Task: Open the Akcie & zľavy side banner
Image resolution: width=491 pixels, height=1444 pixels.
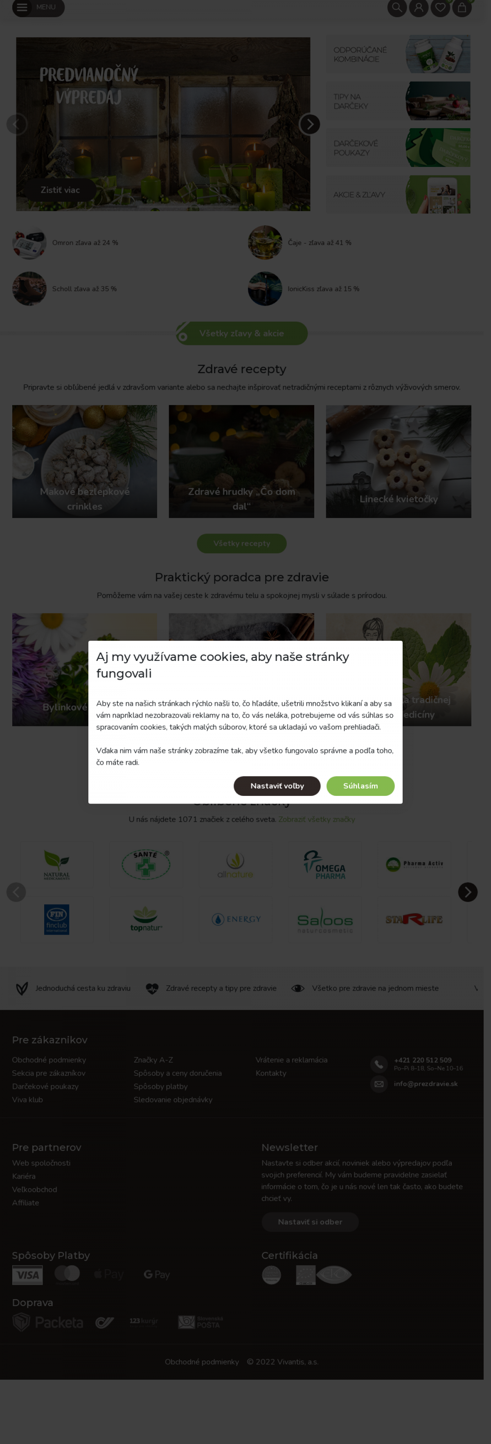Action: (399, 194)
